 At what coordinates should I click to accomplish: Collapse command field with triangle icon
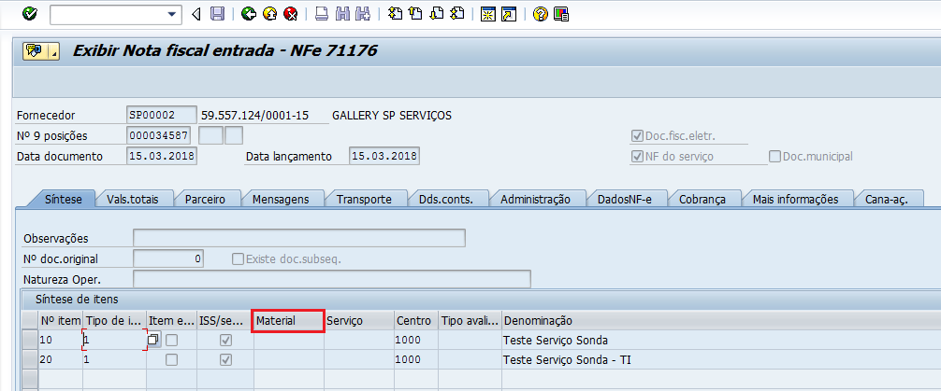coord(195,14)
